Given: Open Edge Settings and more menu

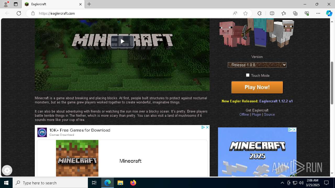Looking at the screenshot, I should click(x=318, y=13).
